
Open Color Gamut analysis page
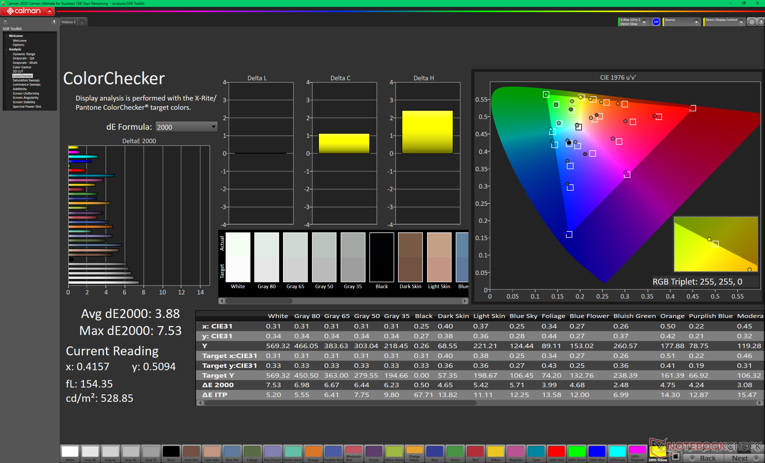click(22, 67)
